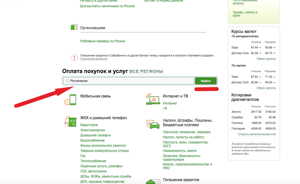Open Налоги, Штрафы, Пошлины heading
This screenshot has width=300, height=184.
tap(187, 122)
